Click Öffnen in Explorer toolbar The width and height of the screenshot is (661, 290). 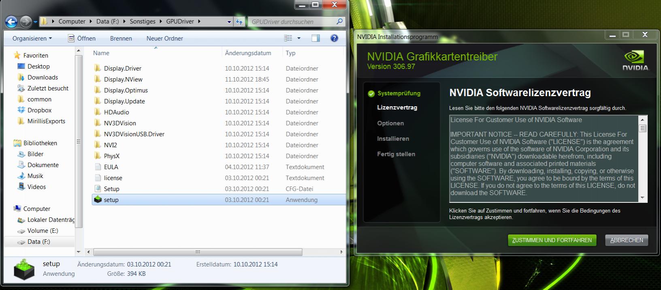point(82,38)
